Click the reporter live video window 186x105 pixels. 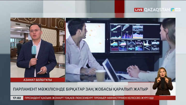pyautogui.click(x=38, y=48)
